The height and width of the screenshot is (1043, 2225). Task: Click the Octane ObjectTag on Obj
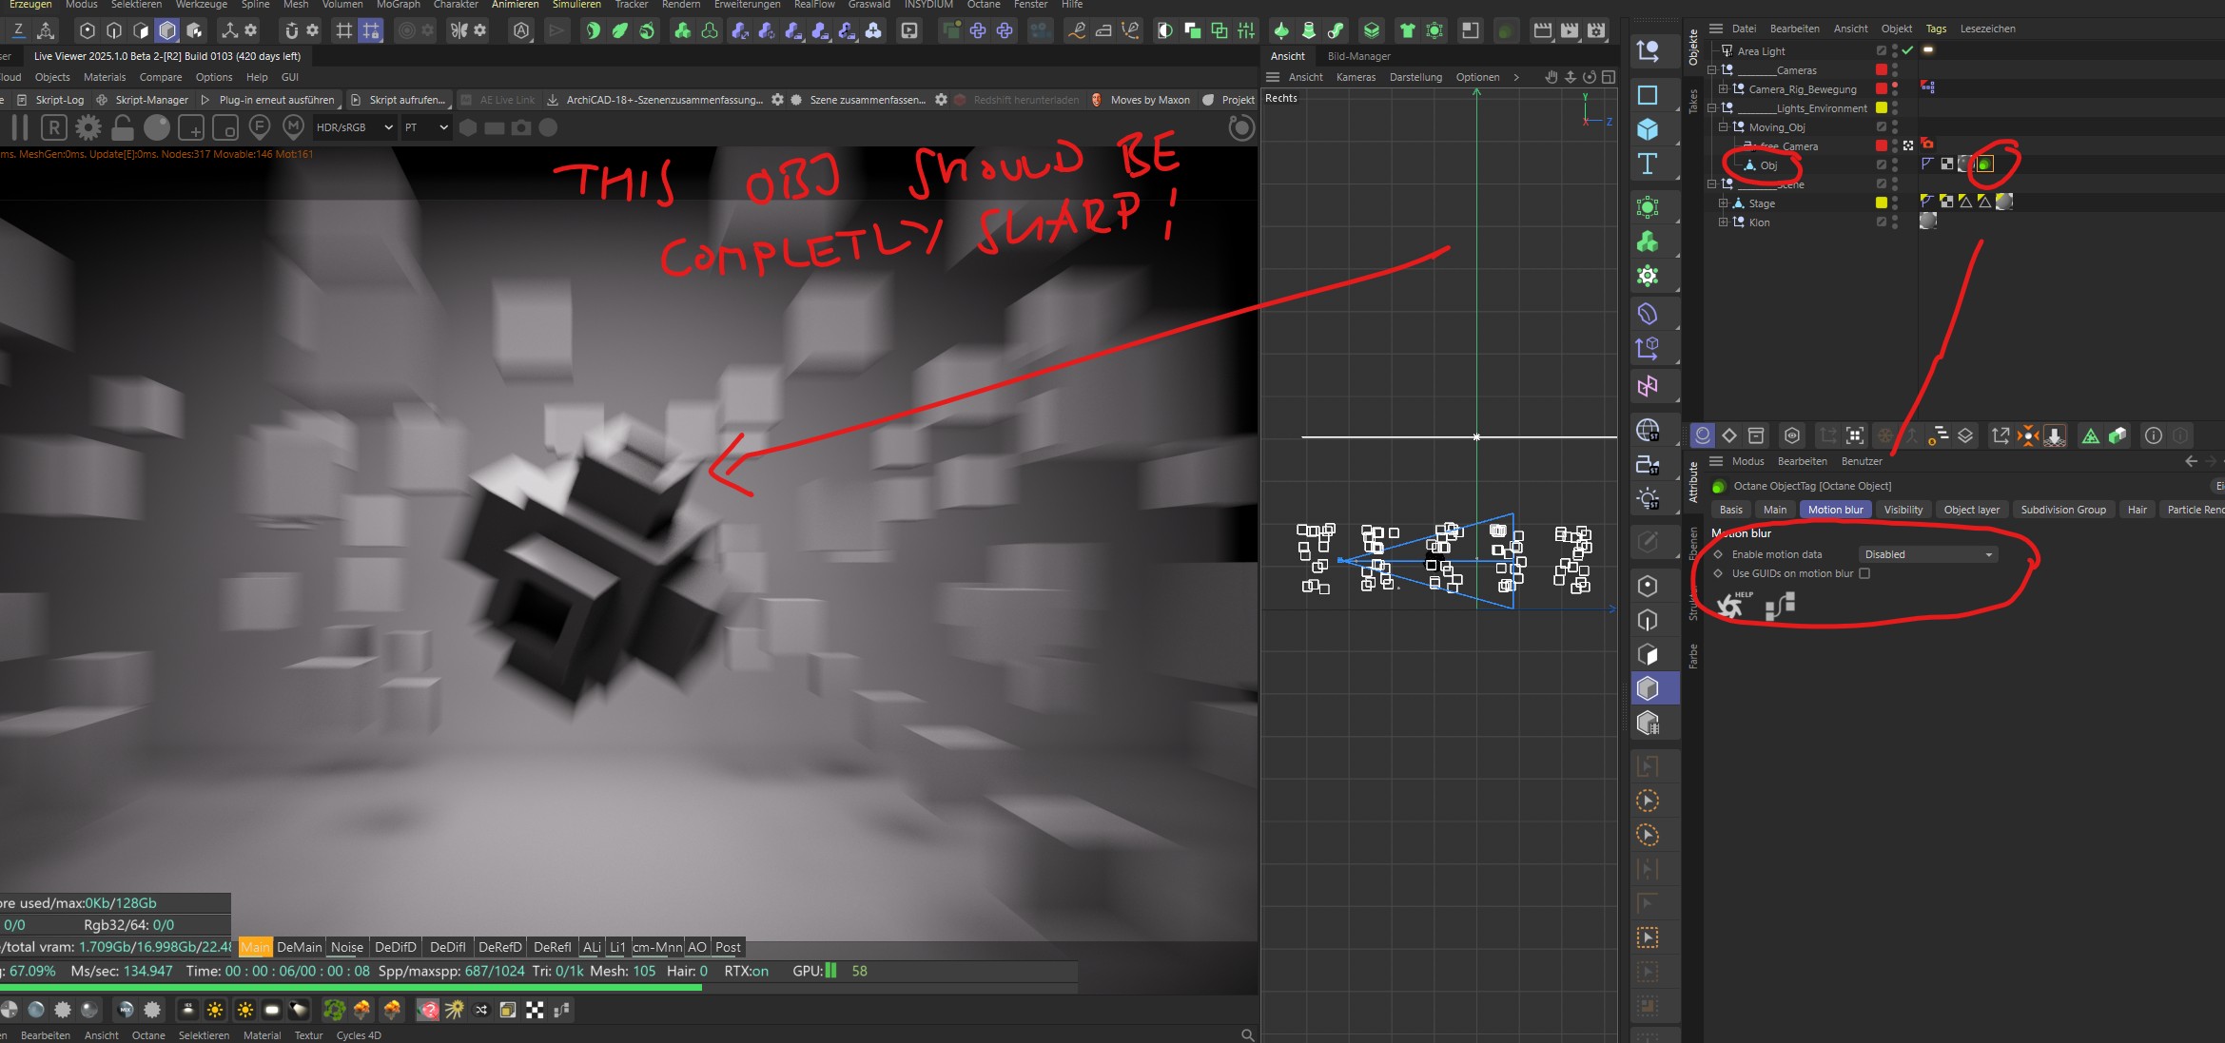point(1984,164)
